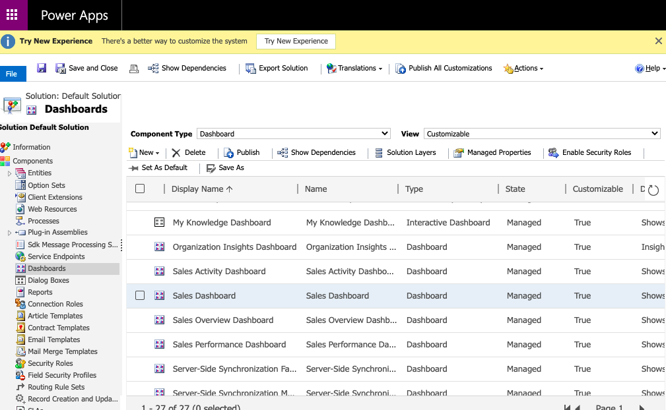The image size is (666, 410).
Task: Click Show Dependencies in the top toolbar
Action: click(187, 69)
